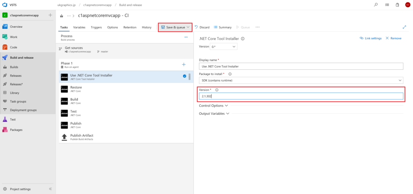The width and height of the screenshot is (413, 194).
Task: Click info icon beside Package to install
Action: pos(230,74)
